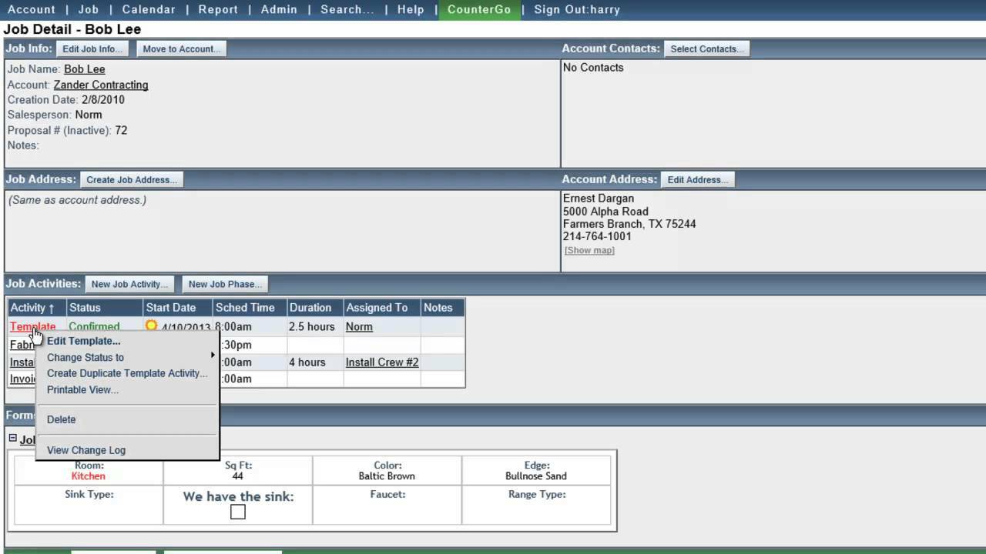Click 'New Job Phase...' button
This screenshot has width=986, height=554.
pyautogui.click(x=225, y=285)
